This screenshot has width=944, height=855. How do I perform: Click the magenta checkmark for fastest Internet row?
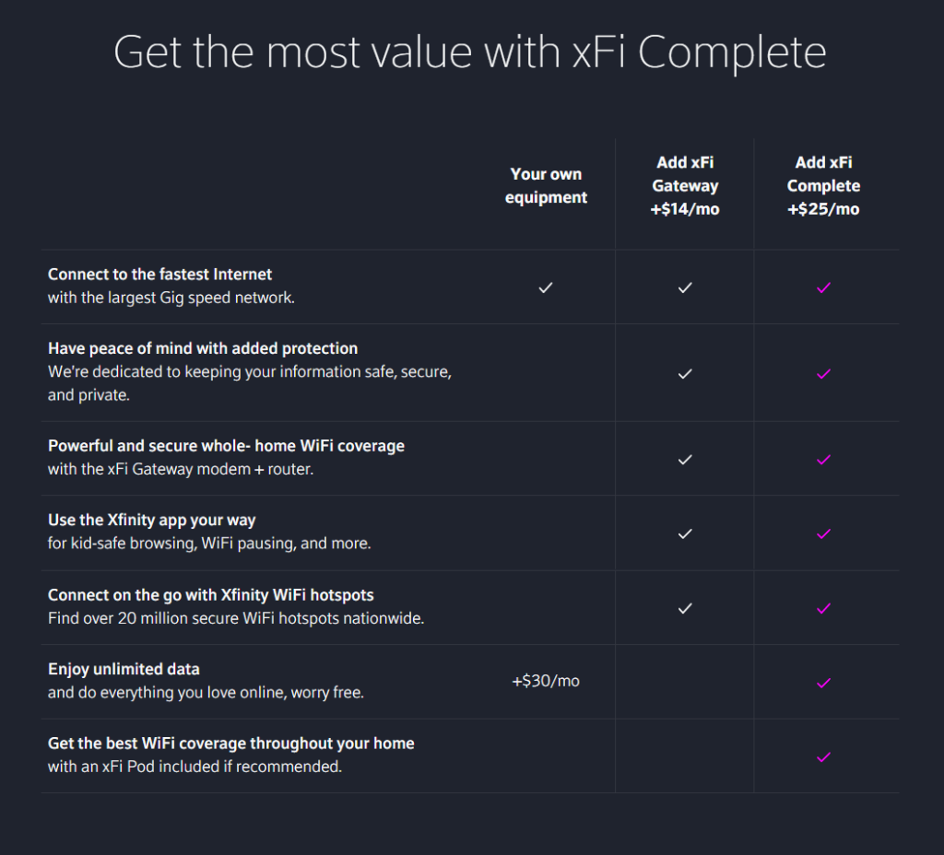[x=823, y=287]
